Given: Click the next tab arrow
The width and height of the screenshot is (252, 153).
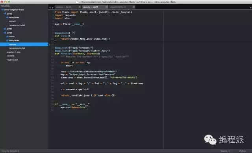Looking at the screenshot, I should 52,7.
